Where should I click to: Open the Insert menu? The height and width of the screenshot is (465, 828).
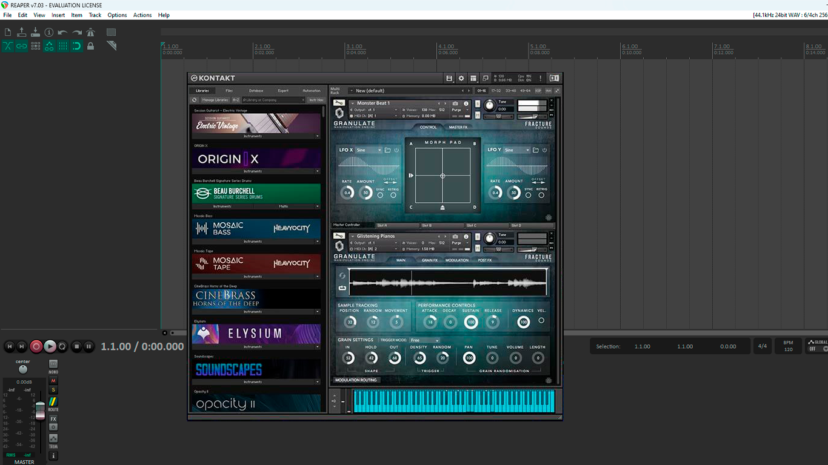(x=58, y=15)
